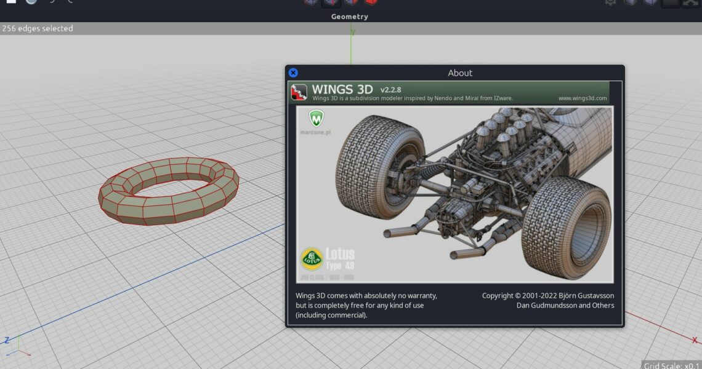Toggle axes display icon

(690, 2)
